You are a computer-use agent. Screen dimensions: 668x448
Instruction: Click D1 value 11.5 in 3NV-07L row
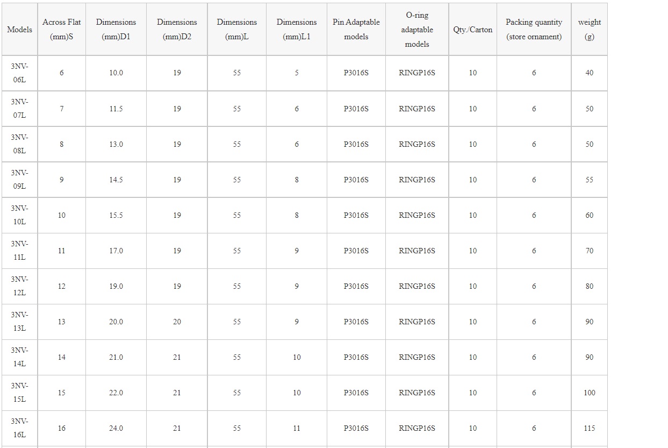click(x=116, y=109)
